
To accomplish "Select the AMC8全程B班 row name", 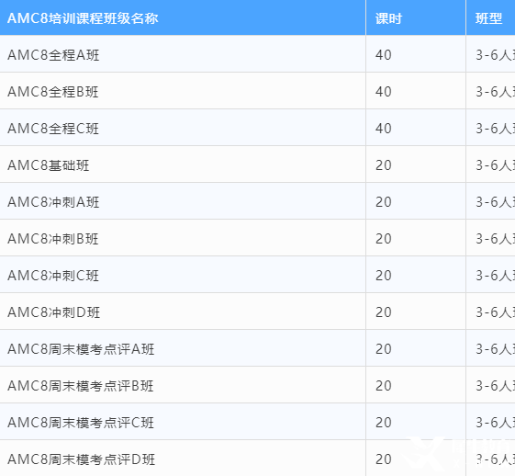I will pos(53,92).
